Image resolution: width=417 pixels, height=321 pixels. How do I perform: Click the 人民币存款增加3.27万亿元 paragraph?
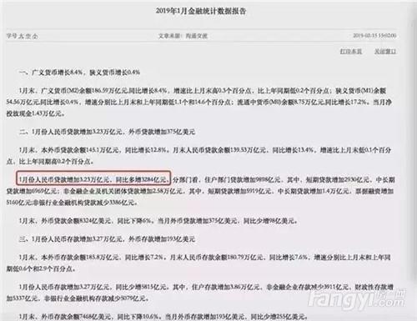click(x=199, y=293)
